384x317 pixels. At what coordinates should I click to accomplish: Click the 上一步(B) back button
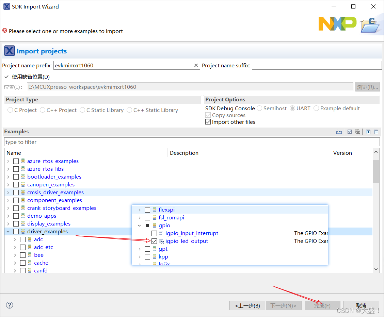point(247,305)
